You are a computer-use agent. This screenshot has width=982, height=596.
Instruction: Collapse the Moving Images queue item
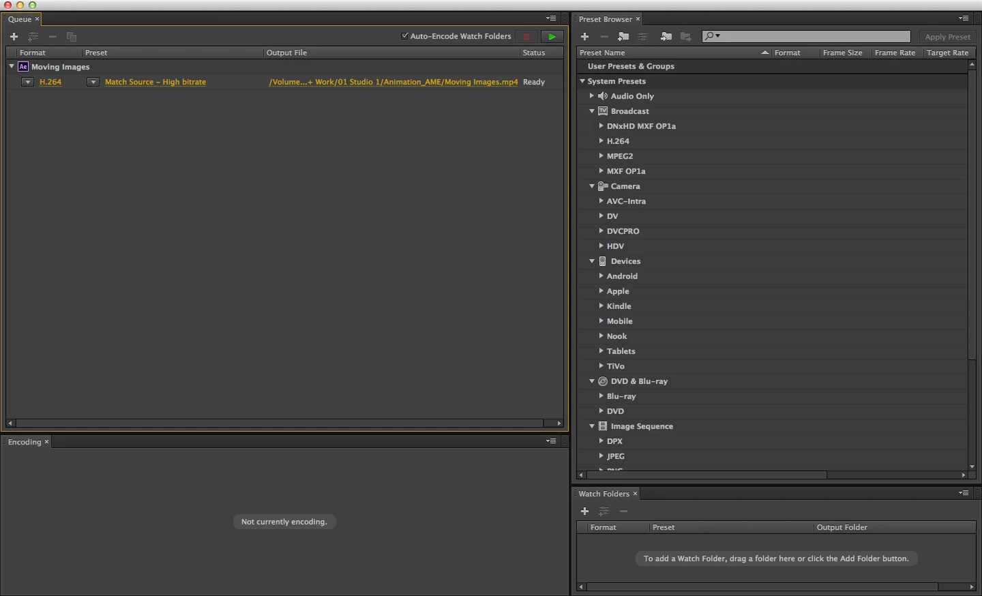pos(12,67)
